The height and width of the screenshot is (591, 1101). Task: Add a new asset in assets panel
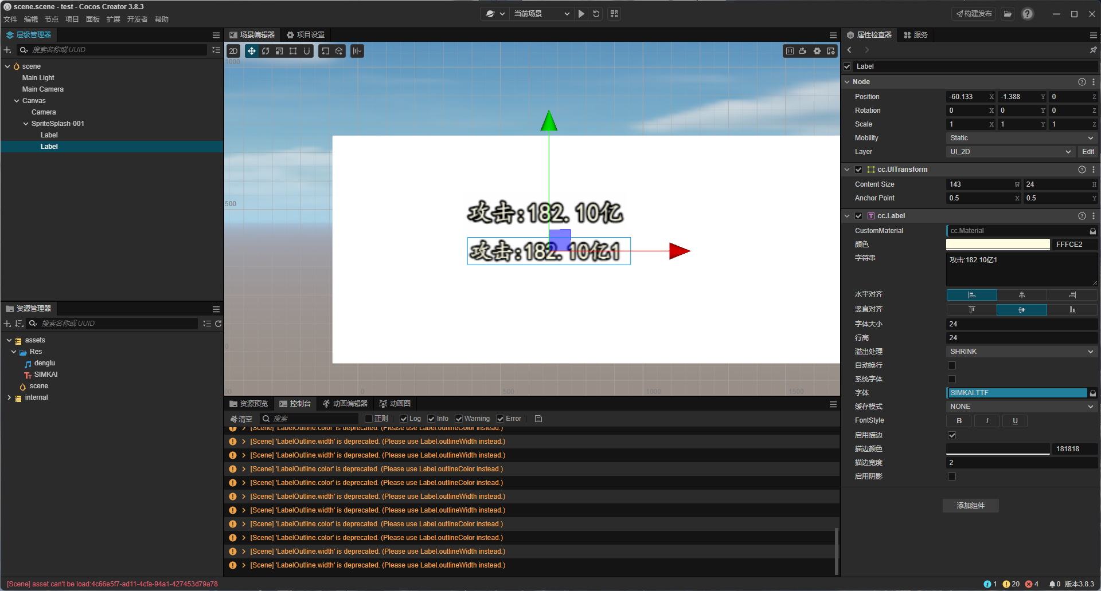coord(7,324)
